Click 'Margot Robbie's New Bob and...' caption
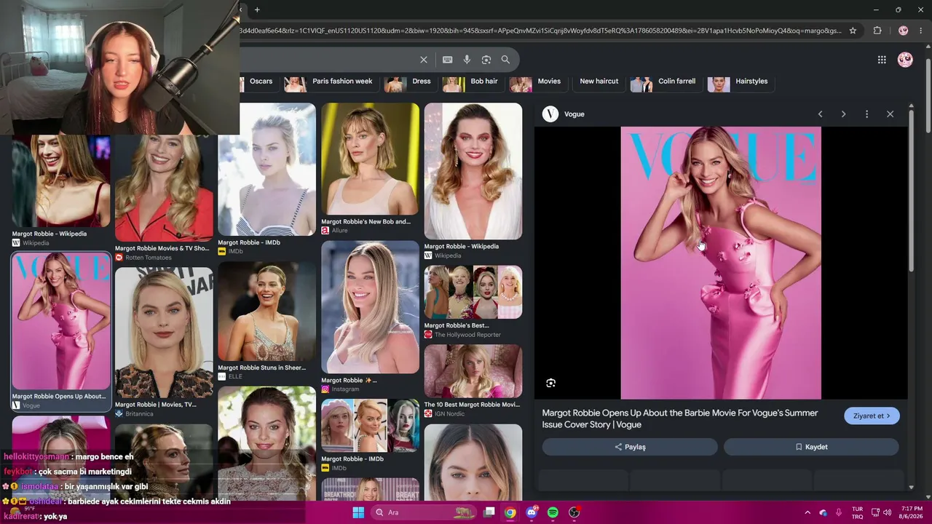Image resolution: width=932 pixels, height=524 pixels. 366,222
